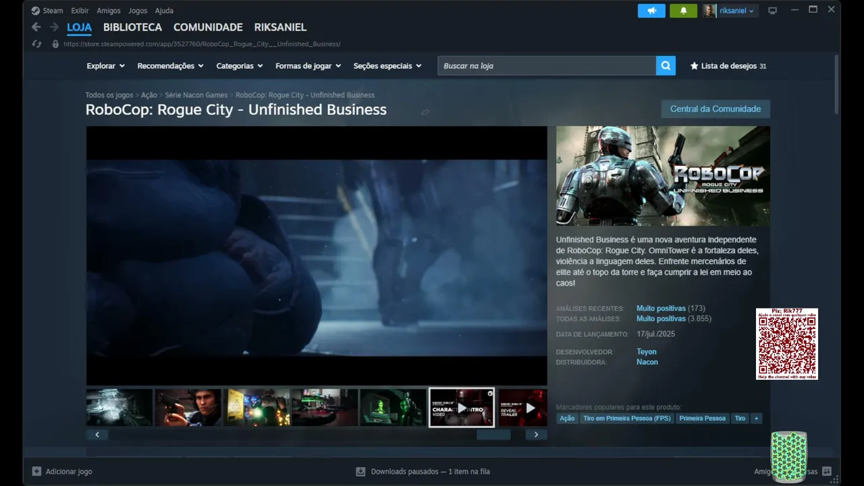Open the Ajuda menu
This screenshot has height=486, width=864.
pyautogui.click(x=164, y=11)
